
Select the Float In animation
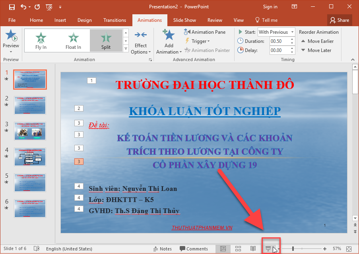73,40
